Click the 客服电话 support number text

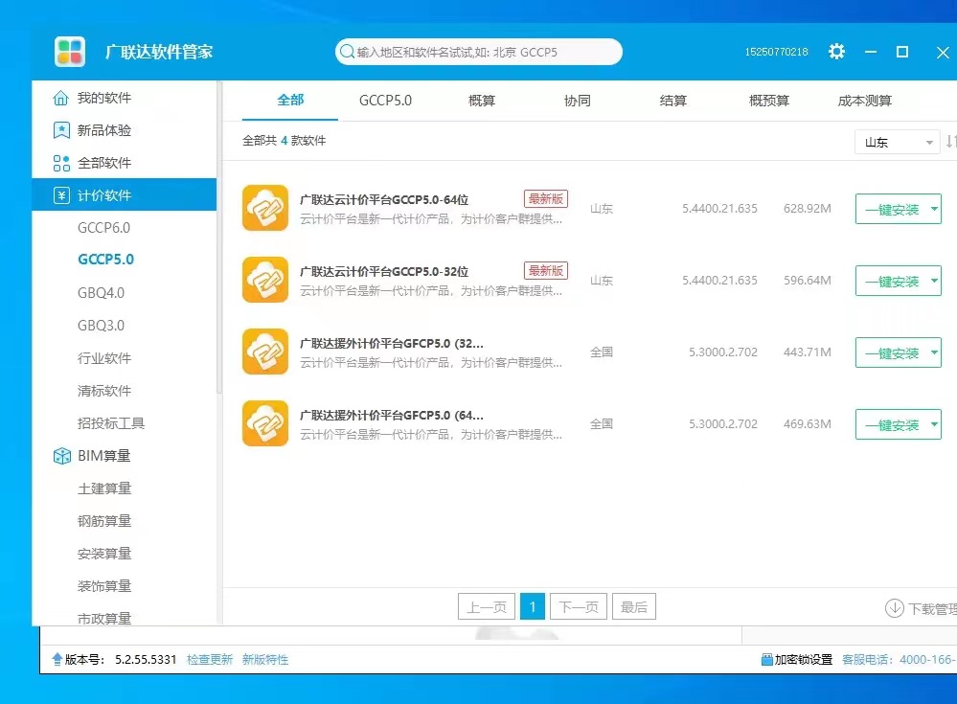coord(899,660)
